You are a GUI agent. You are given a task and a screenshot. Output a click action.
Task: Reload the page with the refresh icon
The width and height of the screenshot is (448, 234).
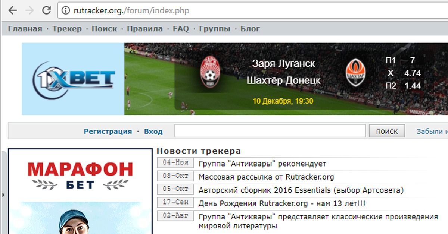pos(46,10)
